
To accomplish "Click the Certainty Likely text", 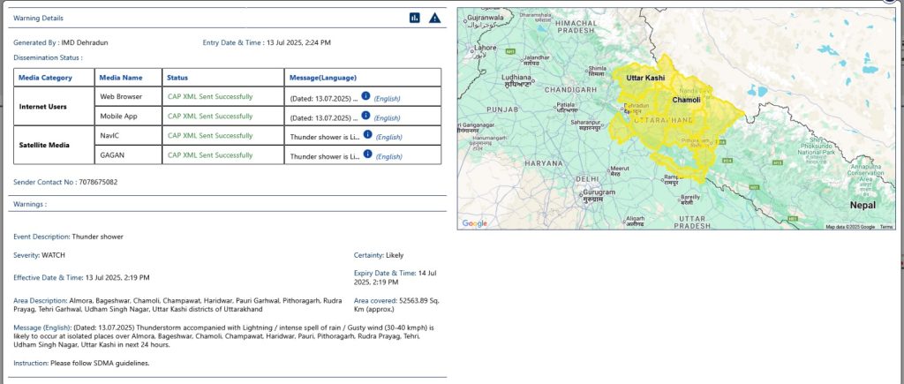I will (379, 255).
